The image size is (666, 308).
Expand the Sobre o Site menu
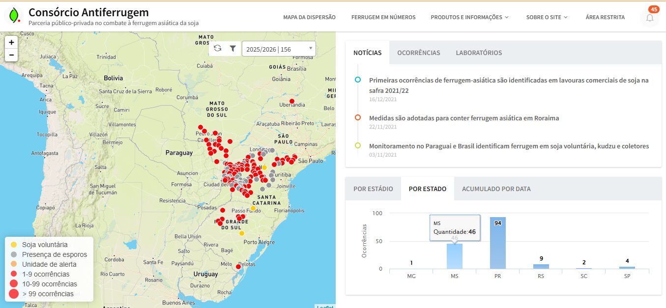coord(547,17)
